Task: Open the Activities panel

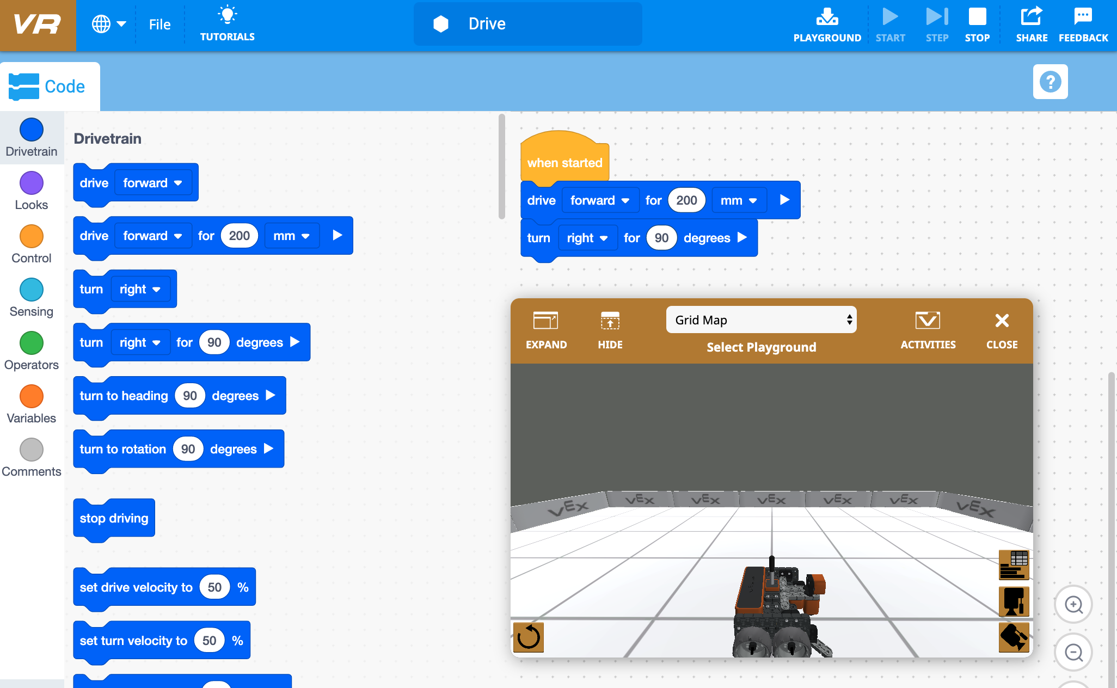Action: coord(928,329)
